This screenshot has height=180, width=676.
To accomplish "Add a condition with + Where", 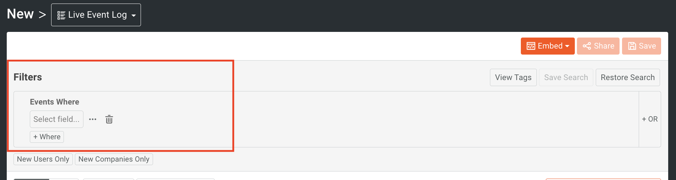I will point(47,137).
